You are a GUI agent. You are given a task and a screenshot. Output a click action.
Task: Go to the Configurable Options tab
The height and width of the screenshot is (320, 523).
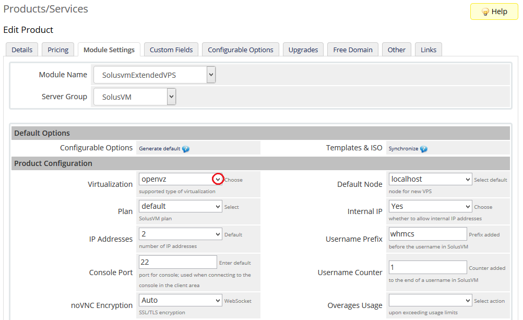(241, 50)
